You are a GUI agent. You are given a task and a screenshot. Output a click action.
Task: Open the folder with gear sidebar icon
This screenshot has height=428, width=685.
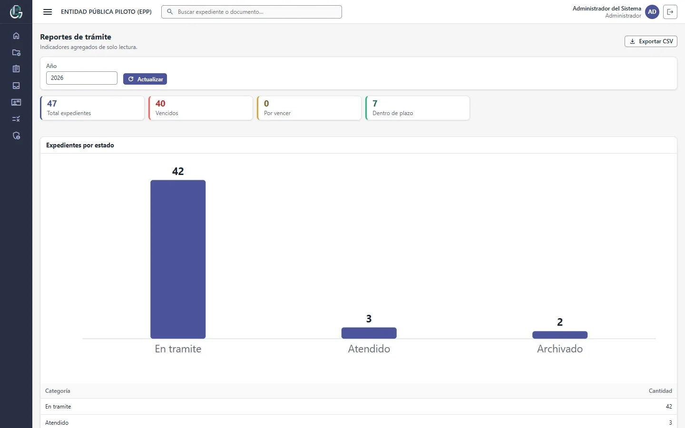coord(16,52)
